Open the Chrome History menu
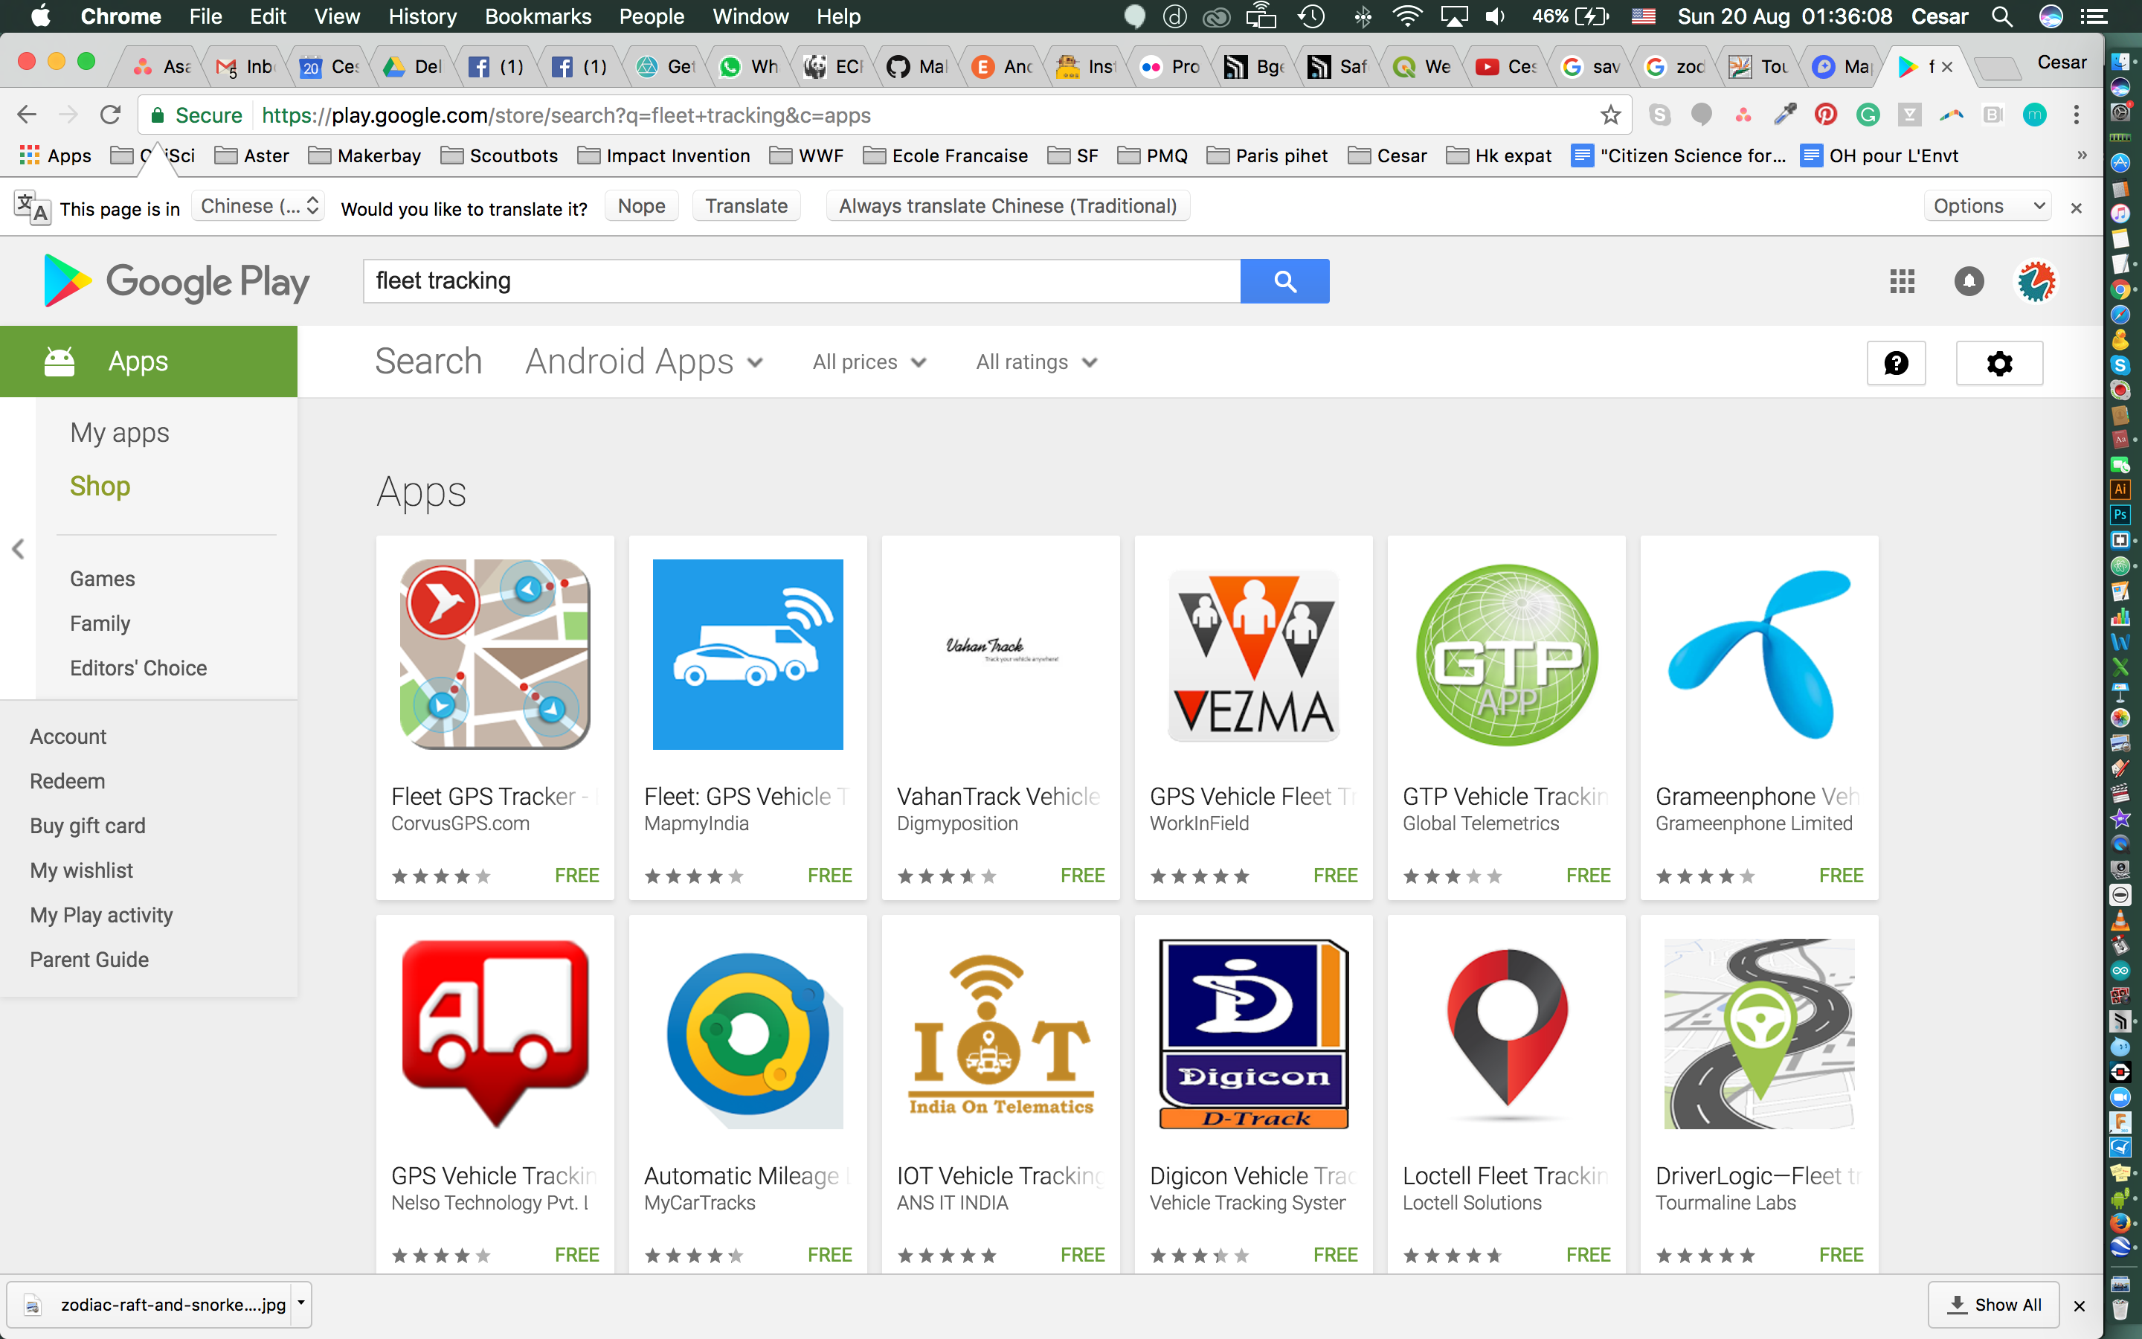 coord(422,16)
